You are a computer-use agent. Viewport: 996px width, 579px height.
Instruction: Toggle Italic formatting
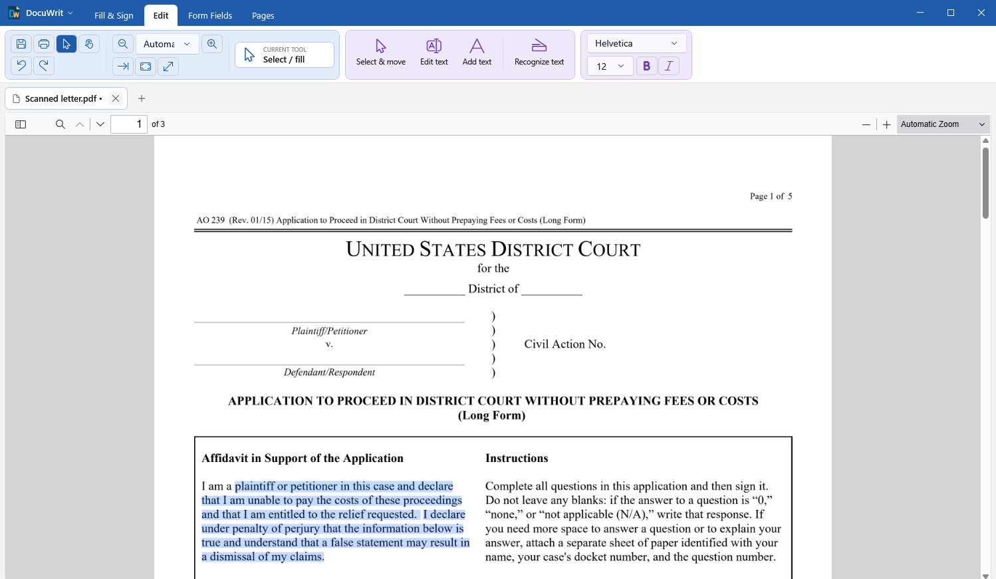pyautogui.click(x=669, y=66)
